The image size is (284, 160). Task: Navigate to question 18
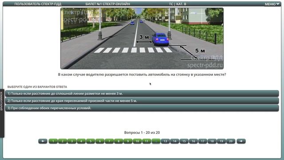coord(212,141)
